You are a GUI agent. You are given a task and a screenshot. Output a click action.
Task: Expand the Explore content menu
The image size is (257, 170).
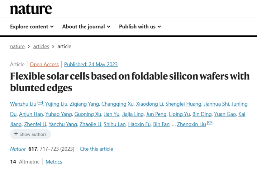32,27
